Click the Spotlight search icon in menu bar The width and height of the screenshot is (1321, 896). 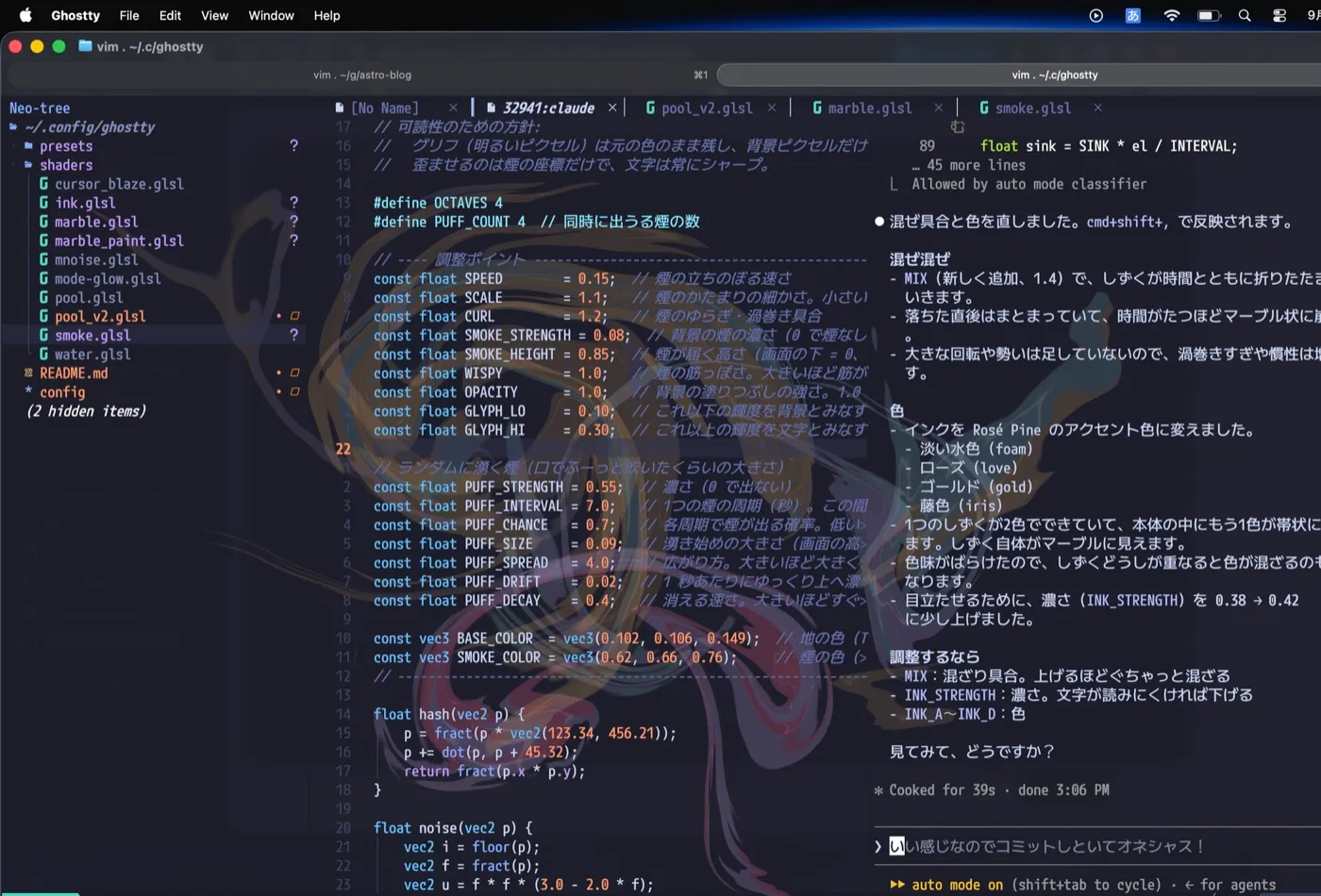tap(1245, 15)
